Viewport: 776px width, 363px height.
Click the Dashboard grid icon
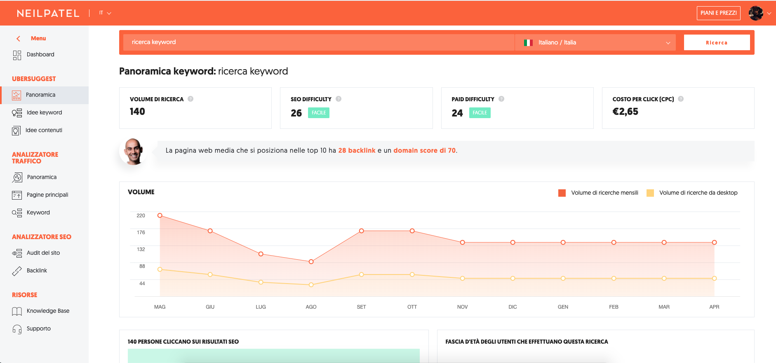(17, 55)
